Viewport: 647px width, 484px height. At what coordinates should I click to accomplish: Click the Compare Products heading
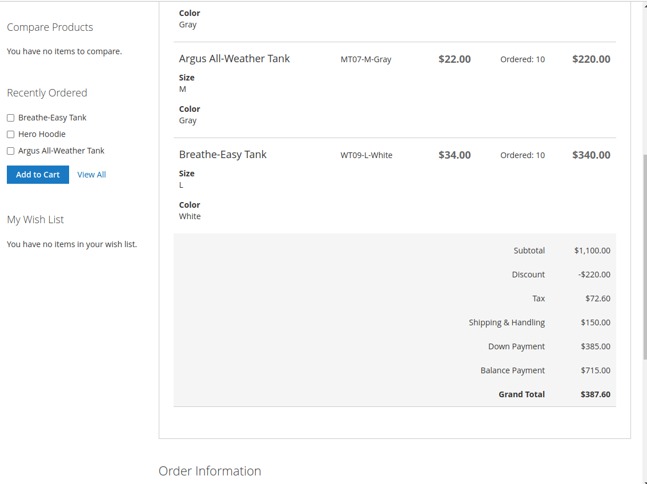click(50, 27)
